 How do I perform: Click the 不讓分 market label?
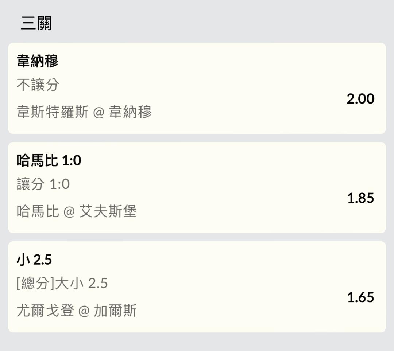coord(38,85)
